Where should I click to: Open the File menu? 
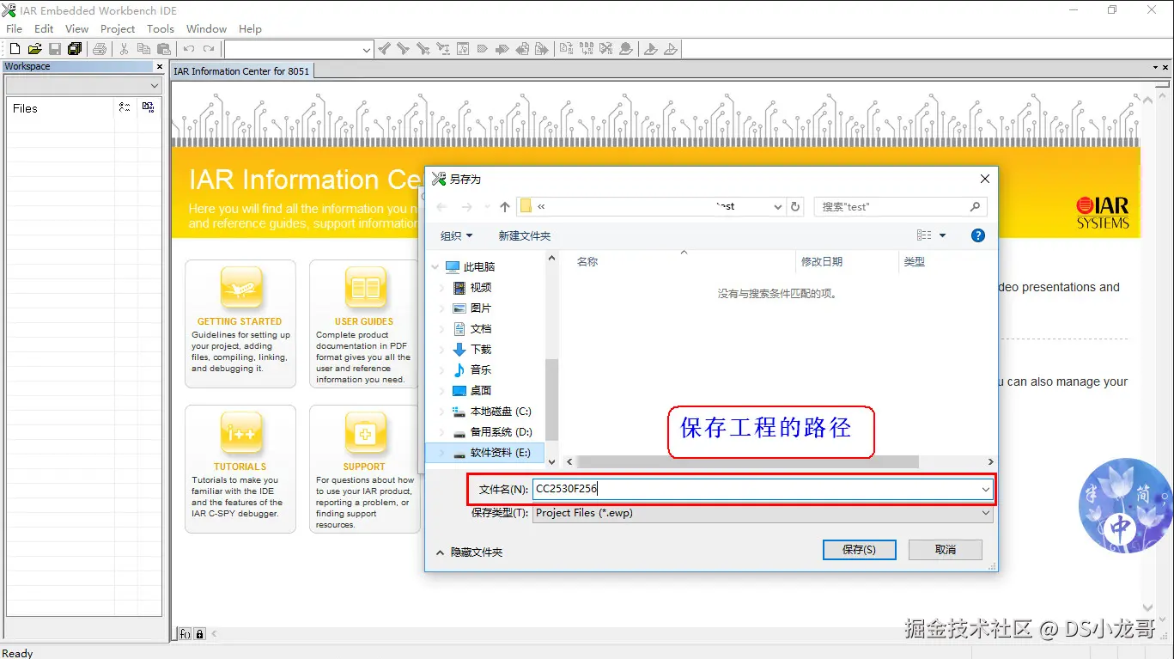point(14,28)
